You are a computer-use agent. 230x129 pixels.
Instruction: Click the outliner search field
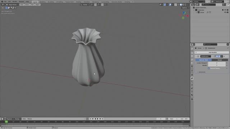[x=209, y=5]
